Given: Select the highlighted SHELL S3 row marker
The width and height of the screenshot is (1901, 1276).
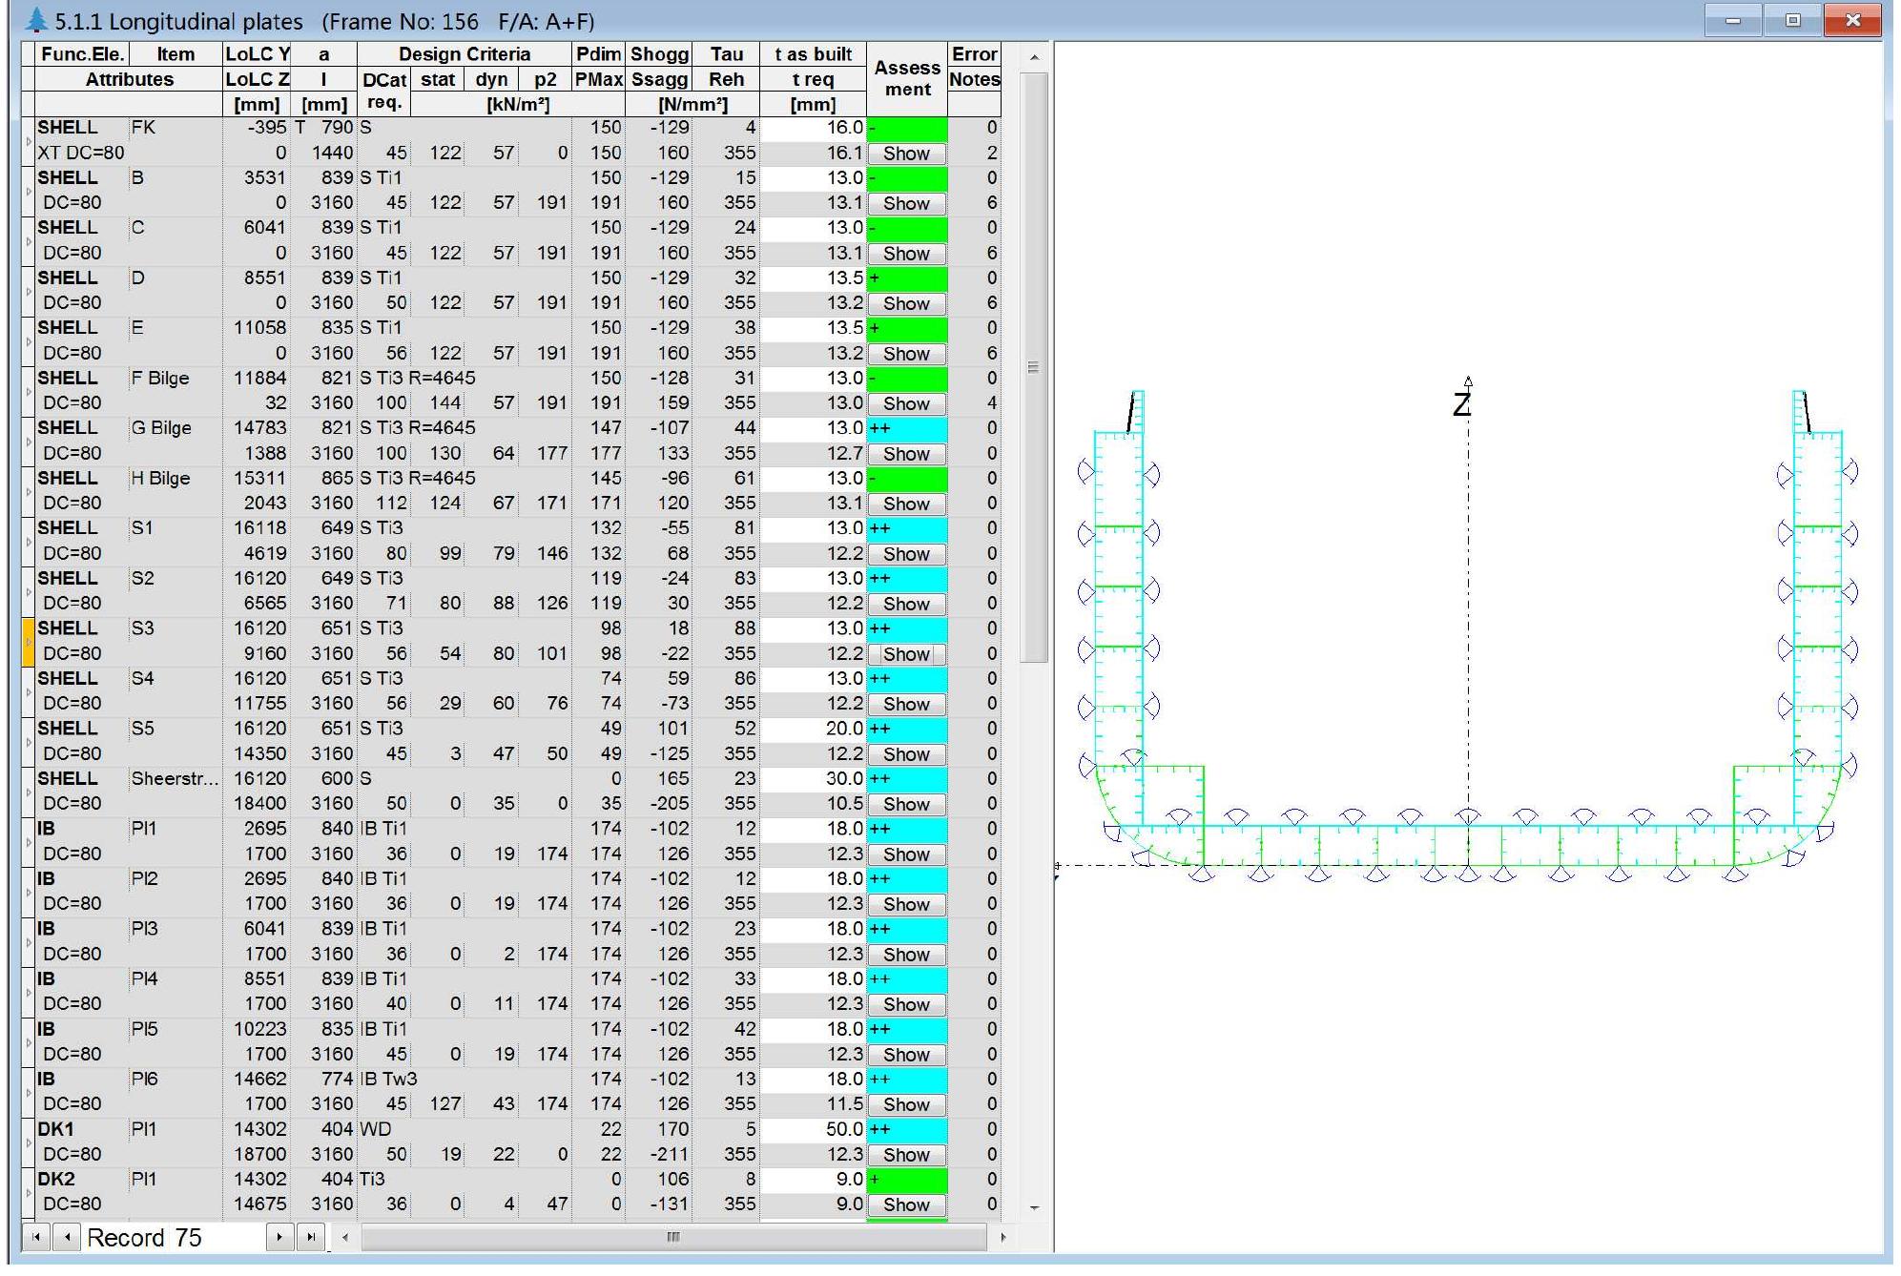Looking at the screenshot, I should click(x=28, y=641).
